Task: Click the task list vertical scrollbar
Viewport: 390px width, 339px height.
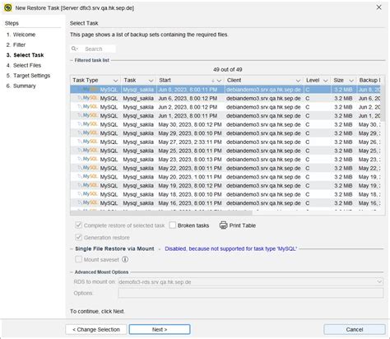Action: click(383, 104)
